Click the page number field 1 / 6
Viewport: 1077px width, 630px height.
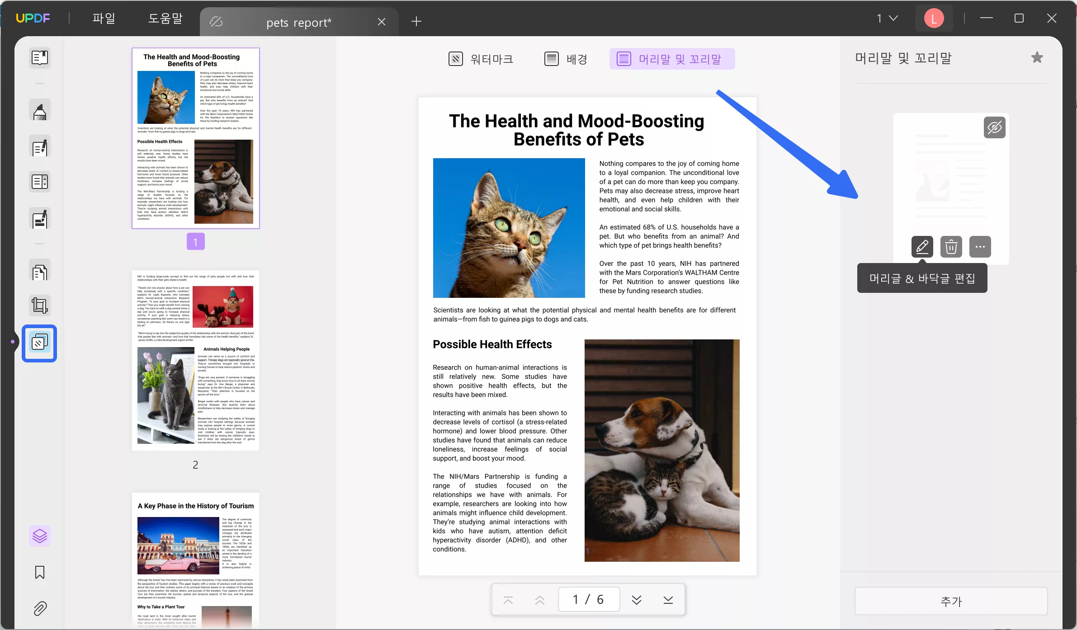point(589,600)
